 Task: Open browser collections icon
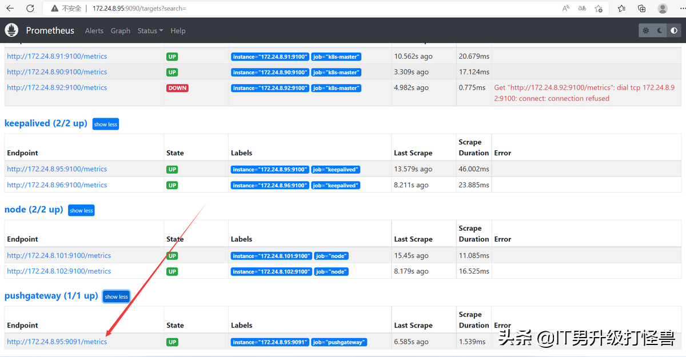pos(642,9)
